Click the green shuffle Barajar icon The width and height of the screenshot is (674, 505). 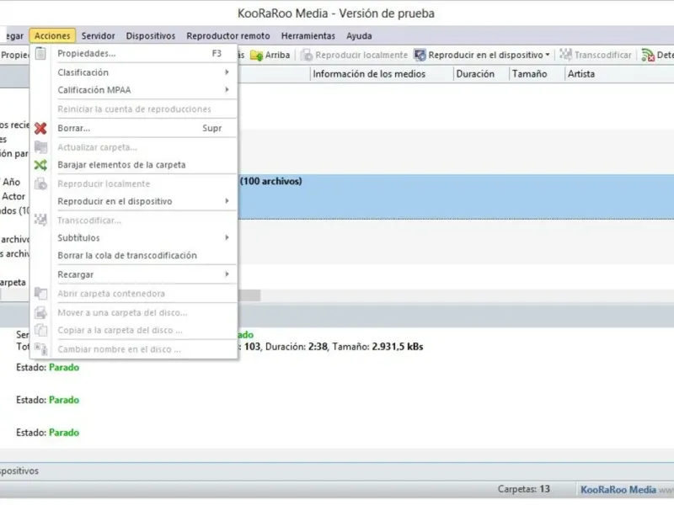(40, 165)
